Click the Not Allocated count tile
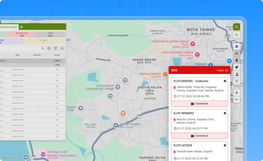Image resolution: width=263 pixels, height=161 pixels. click(x=22, y=34)
